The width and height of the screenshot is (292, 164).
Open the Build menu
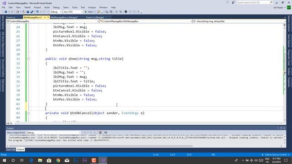click(x=47, y=7)
